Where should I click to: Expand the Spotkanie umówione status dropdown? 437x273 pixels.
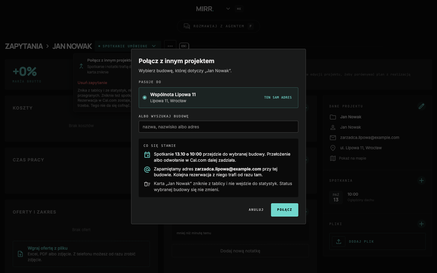pyautogui.click(x=127, y=46)
